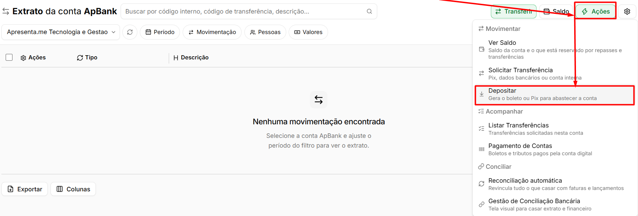This screenshot has width=638, height=216.
Task: Click the Movimentar section heading
Action: pyautogui.click(x=499, y=29)
